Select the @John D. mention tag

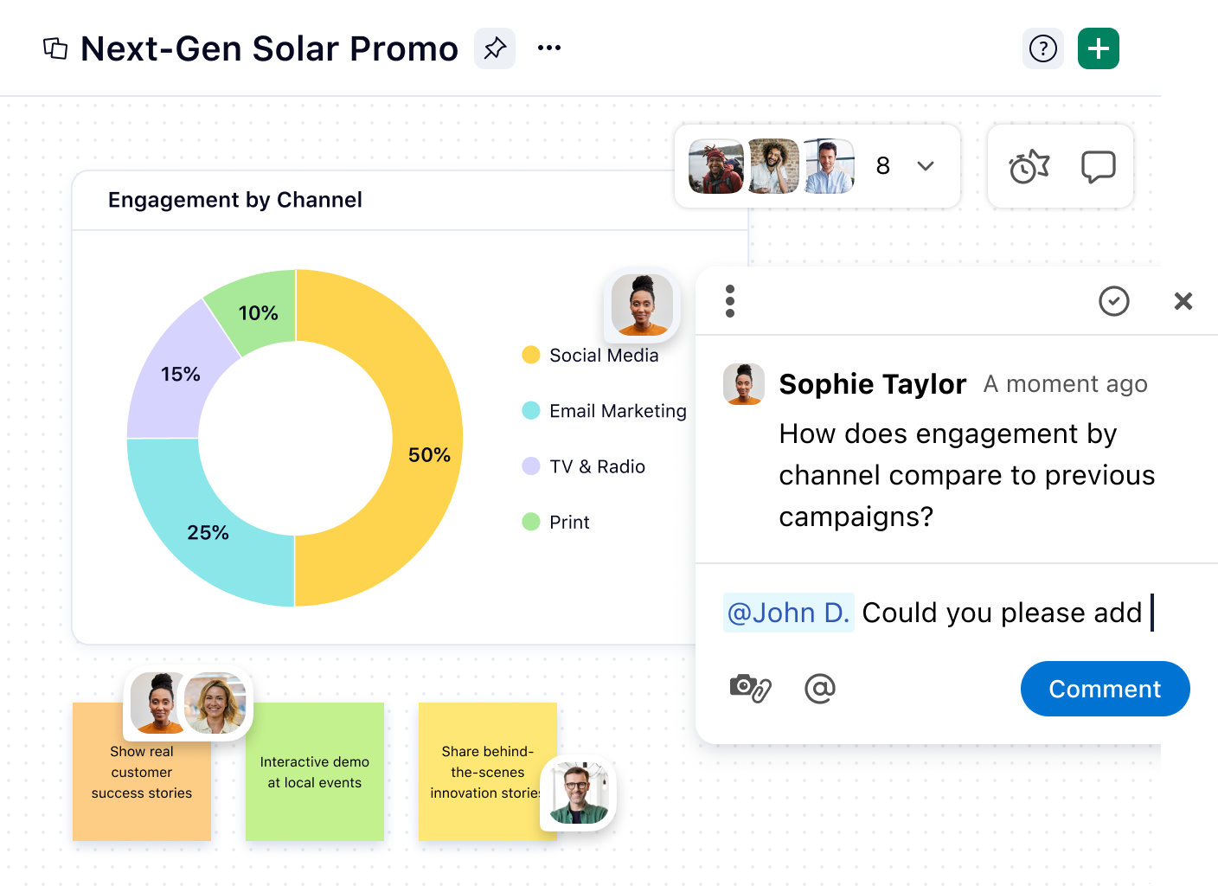788,613
